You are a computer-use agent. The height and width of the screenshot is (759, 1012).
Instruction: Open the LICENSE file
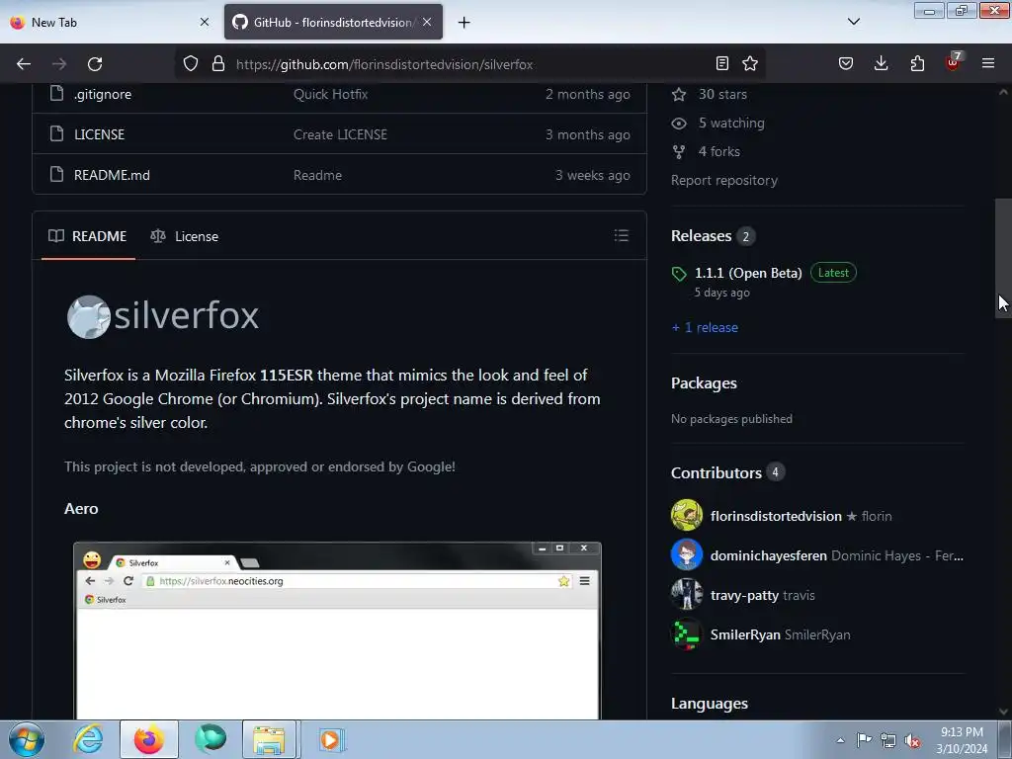coord(100,134)
